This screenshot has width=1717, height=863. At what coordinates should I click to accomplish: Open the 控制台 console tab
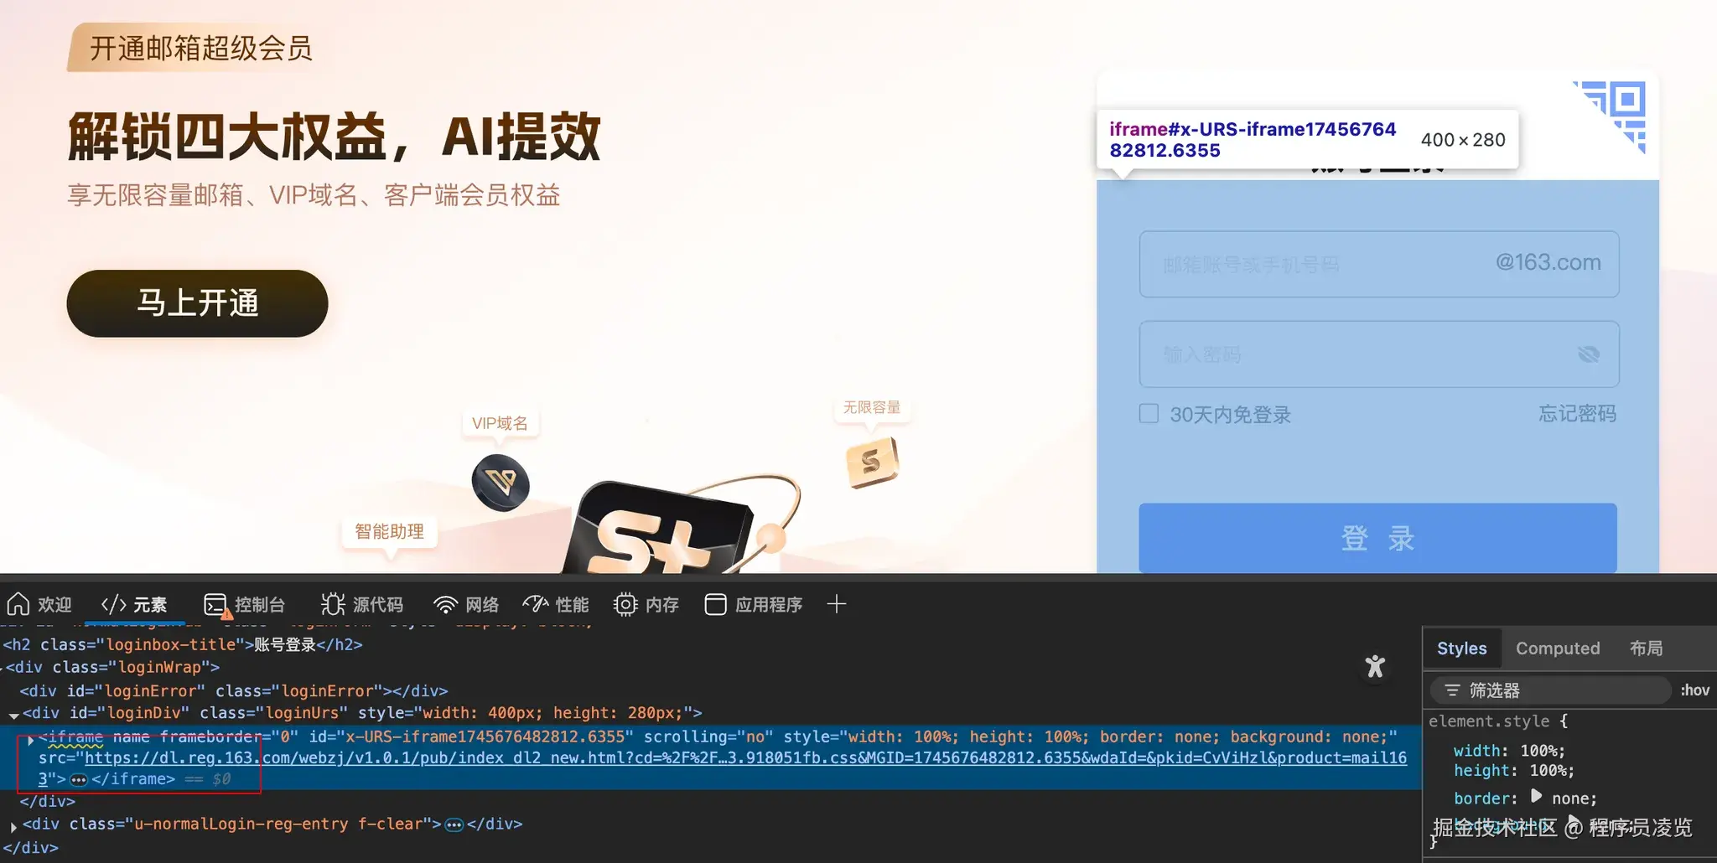(245, 604)
